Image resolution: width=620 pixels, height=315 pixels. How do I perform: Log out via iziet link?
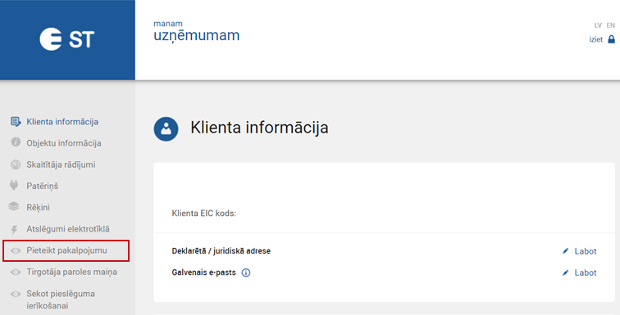pyautogui.click(x=596, y=39)
